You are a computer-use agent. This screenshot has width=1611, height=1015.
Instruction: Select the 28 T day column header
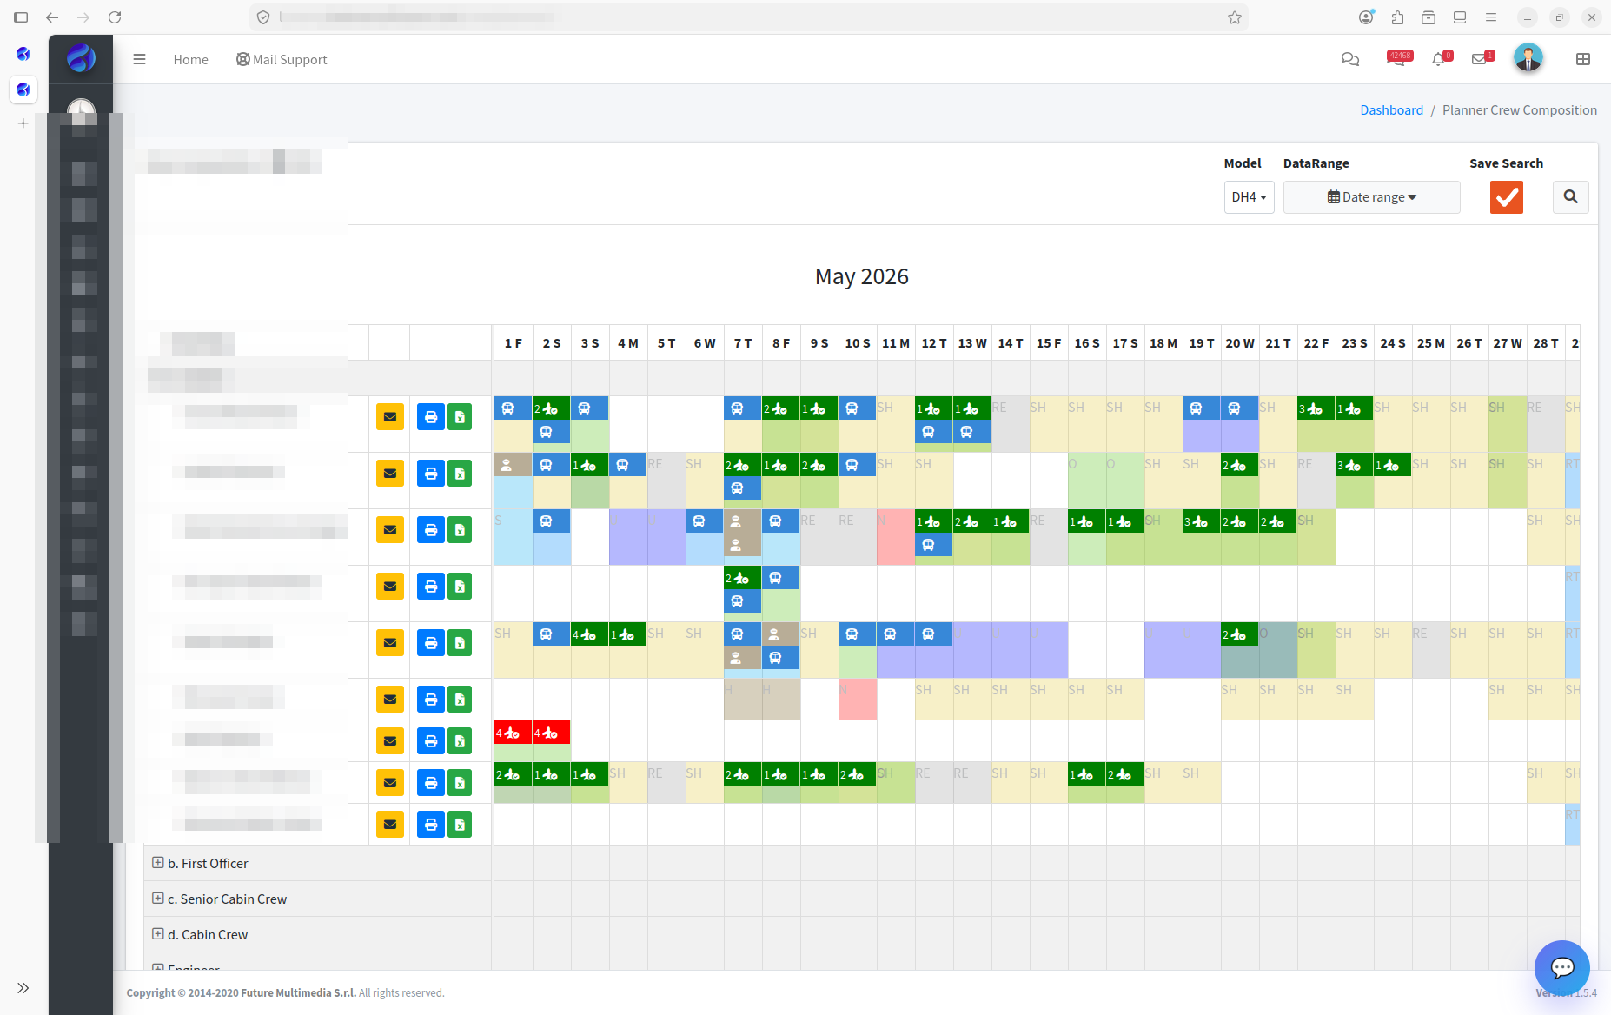pos(1546,343)
